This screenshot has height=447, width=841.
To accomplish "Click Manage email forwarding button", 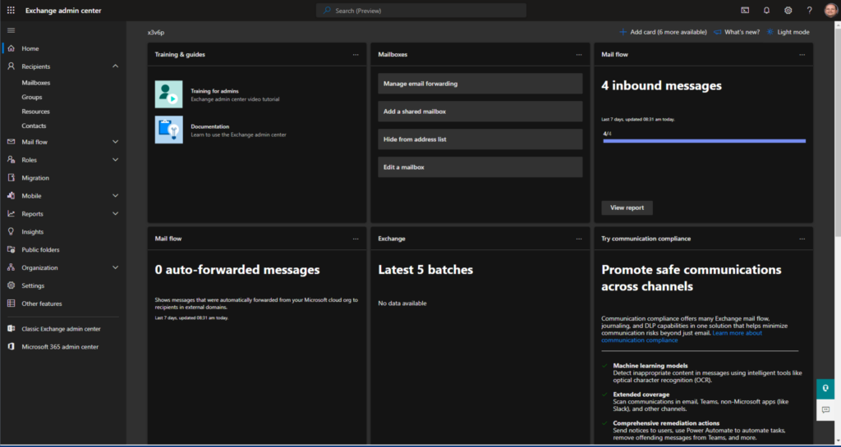I will 480,84.
